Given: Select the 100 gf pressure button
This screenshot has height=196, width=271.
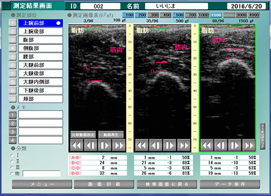Looking at the screenshot, I should click(128, 15).
